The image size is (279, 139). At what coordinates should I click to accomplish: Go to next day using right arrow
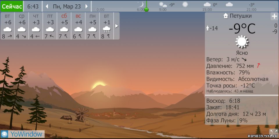87,6
